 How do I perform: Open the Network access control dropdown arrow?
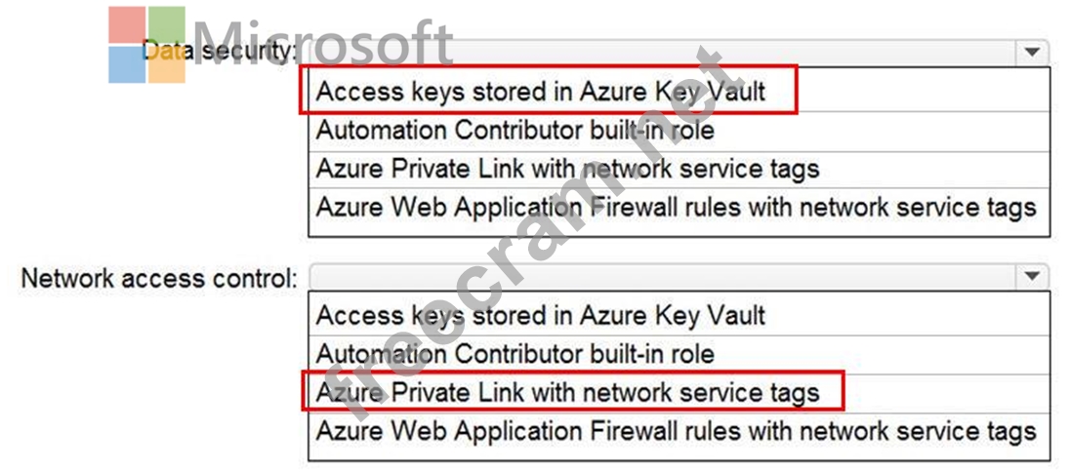(1032, 277)
